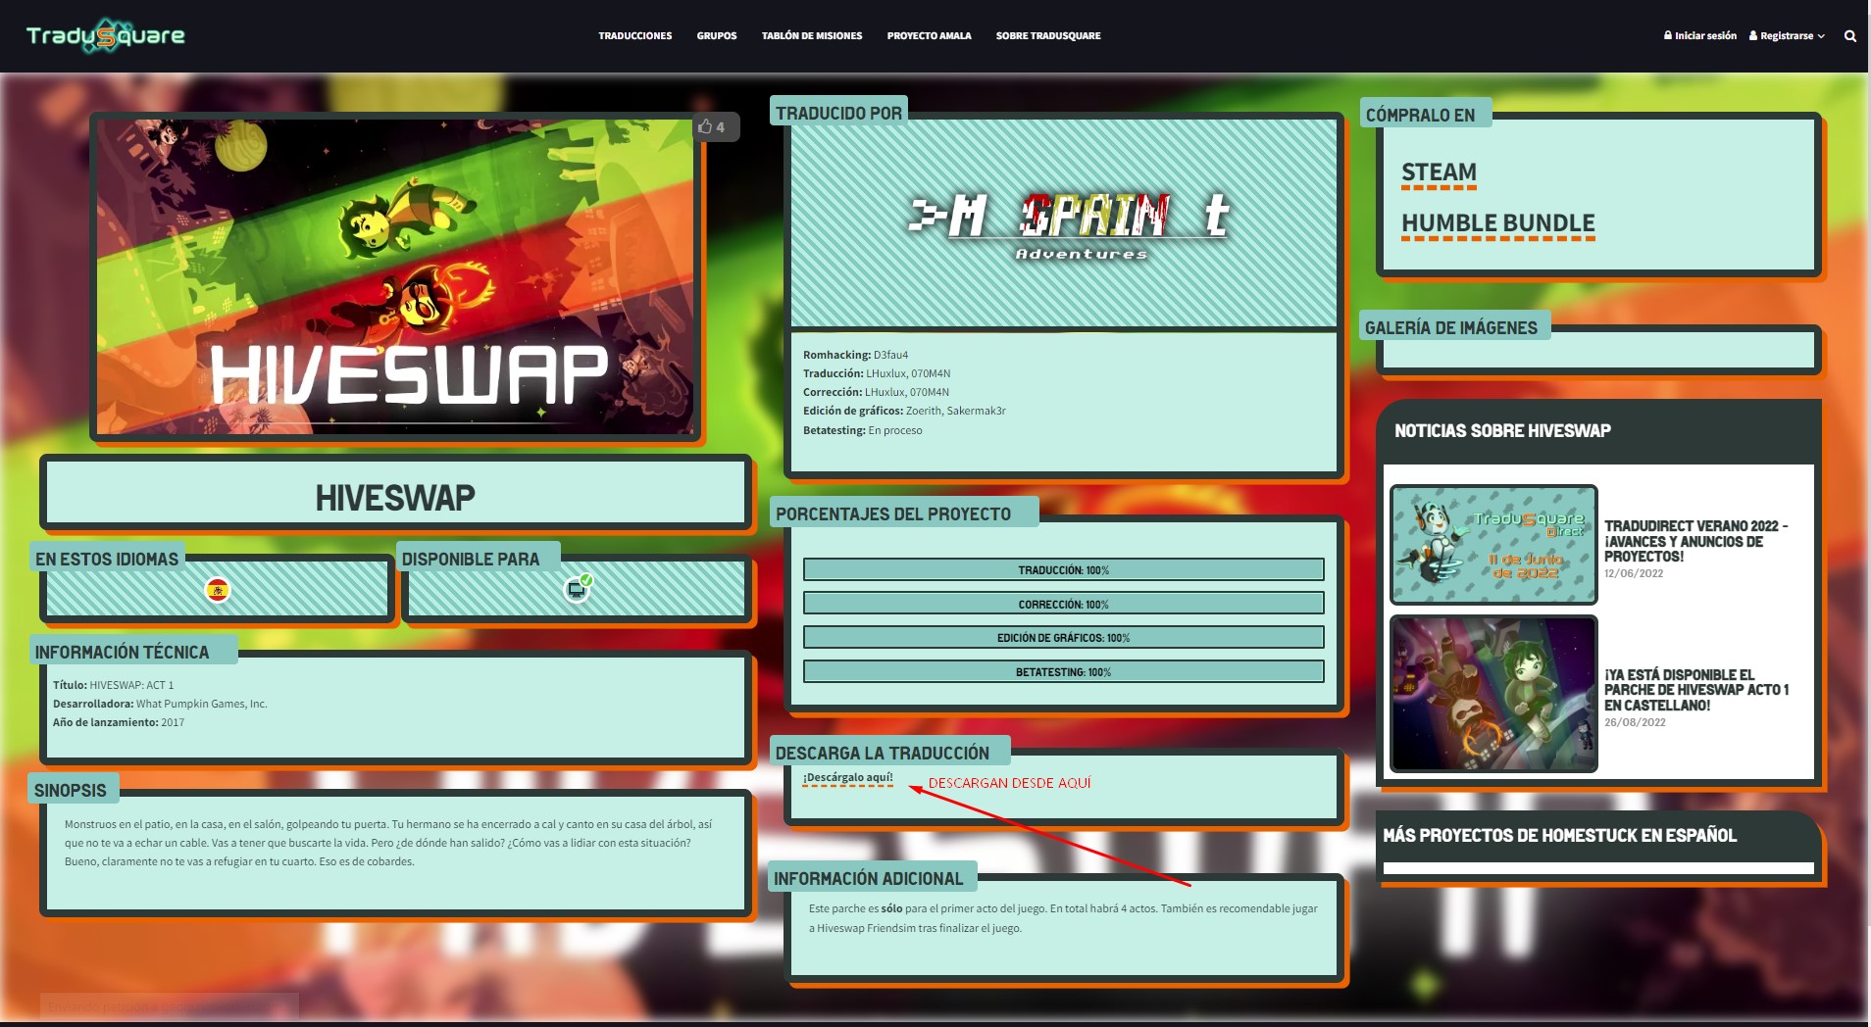Click the 'Corrección: LHuxlux, 070M4N' credit line

pos(876,392)
